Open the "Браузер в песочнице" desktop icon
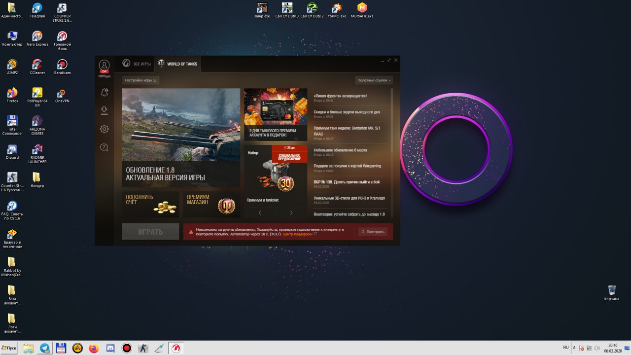 pyautogui.click(x=12, y=239)
